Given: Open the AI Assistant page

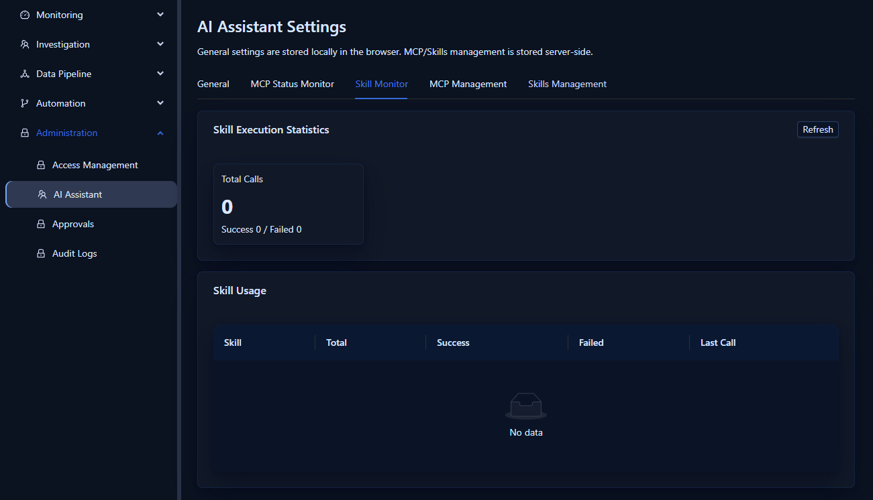Looking at the screenshot, I should (x=91, y=194).
